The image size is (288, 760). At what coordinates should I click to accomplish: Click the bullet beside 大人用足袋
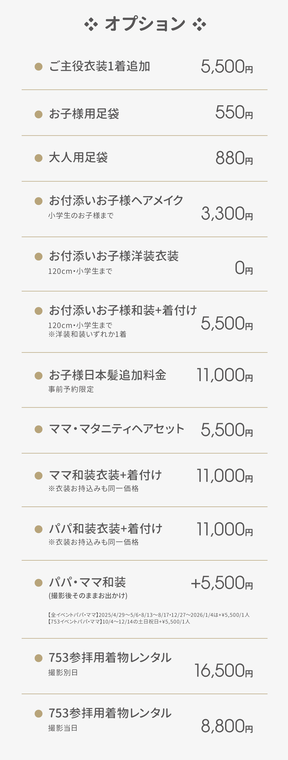tap(39, 158)
